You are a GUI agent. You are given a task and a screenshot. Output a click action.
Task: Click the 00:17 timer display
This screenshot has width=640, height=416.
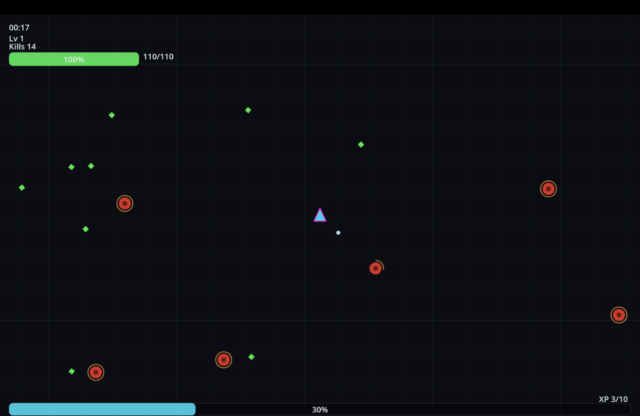pos(18,27)
